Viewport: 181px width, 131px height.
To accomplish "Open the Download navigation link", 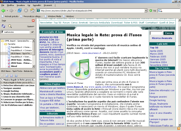I will click(x=117, y=23).
